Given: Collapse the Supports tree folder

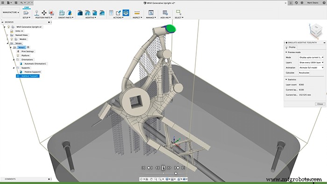Looking at the screenshot, I should tap(14, 68).
